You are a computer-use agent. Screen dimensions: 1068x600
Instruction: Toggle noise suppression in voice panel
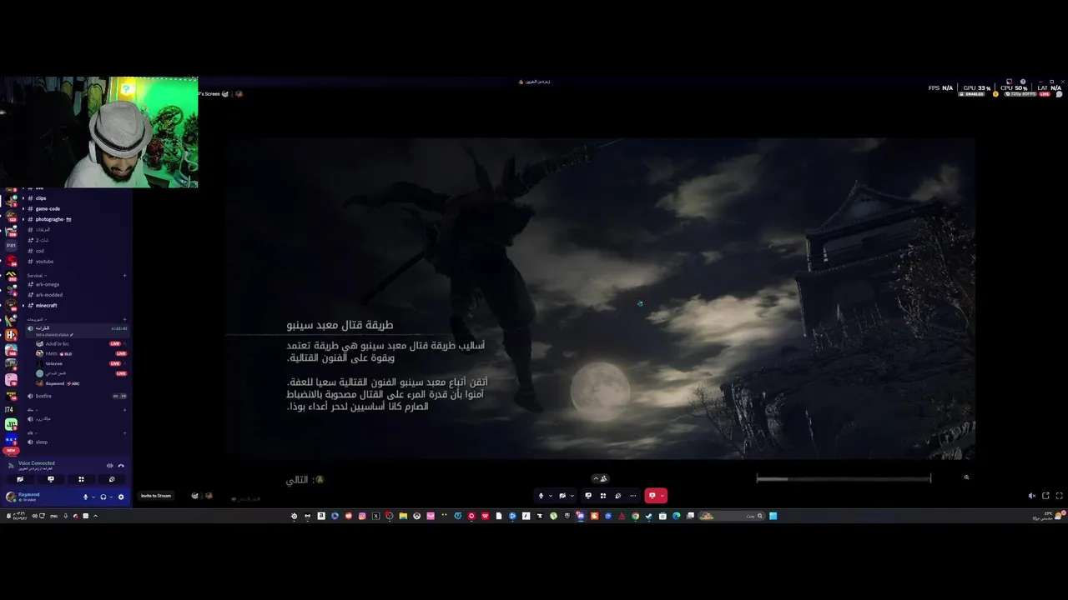tap(109, 466)
